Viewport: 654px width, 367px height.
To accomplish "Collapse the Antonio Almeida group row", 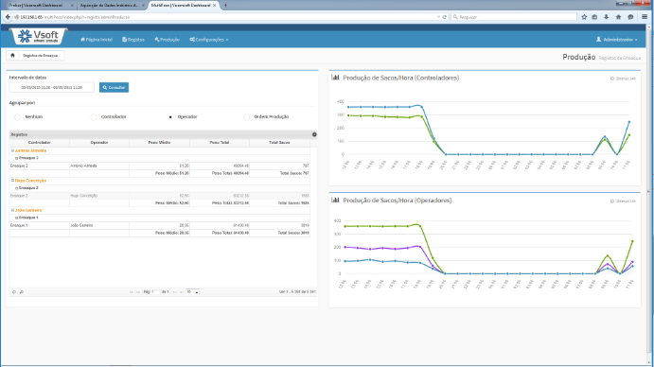I will click(12, 150).
